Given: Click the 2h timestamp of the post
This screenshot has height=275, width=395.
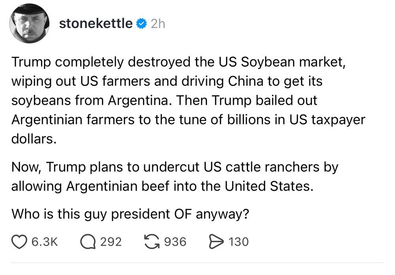Looking at the screenshot, I should (x=158, y=24).
